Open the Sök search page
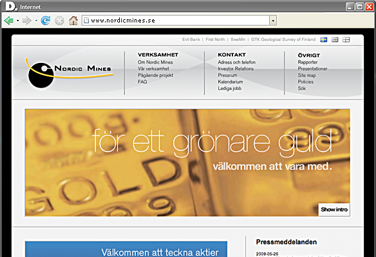Viewport: 376px width, 257px height. [x=302, y=89]
